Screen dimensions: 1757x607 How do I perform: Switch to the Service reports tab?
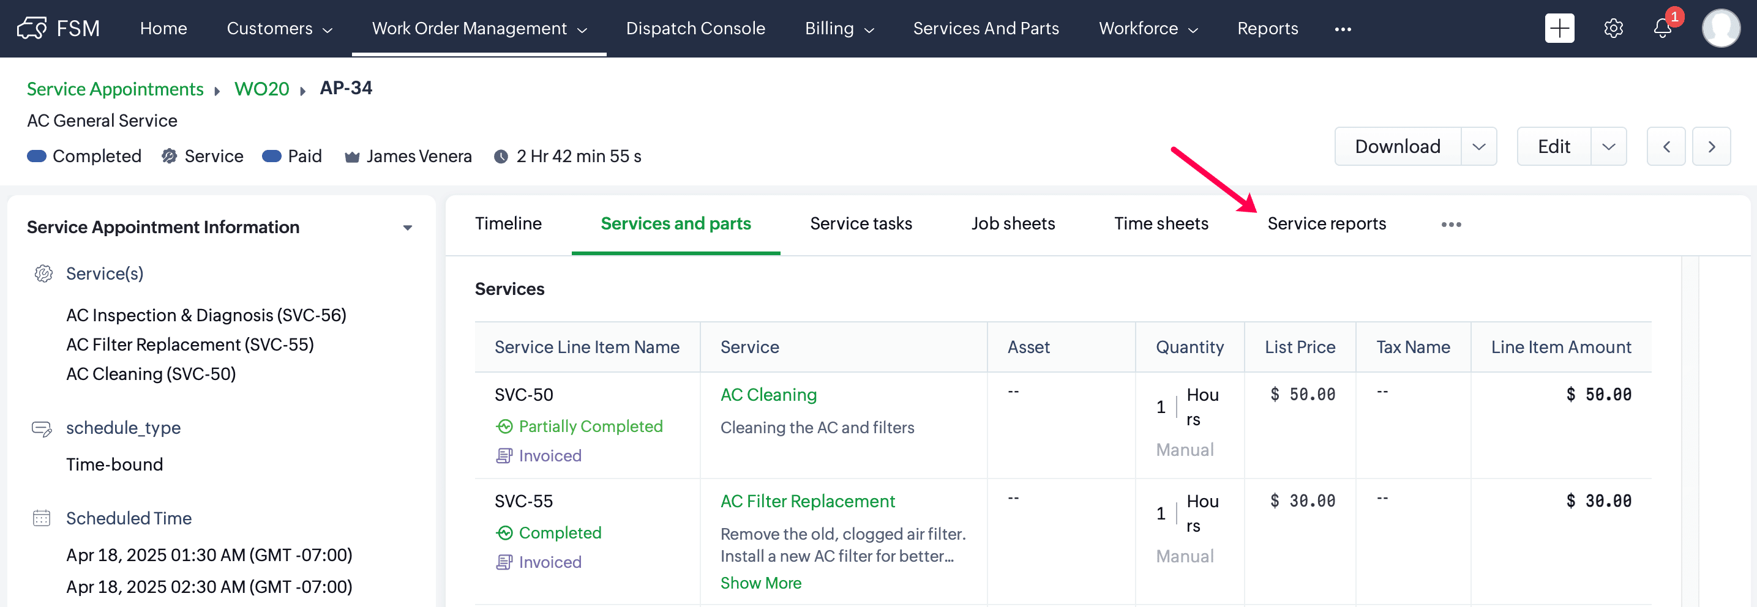pos(1326,224)
